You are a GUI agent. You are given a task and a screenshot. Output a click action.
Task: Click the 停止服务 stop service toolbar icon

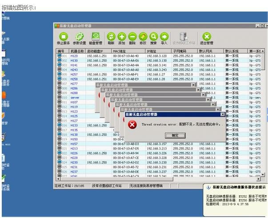(63, 37)
